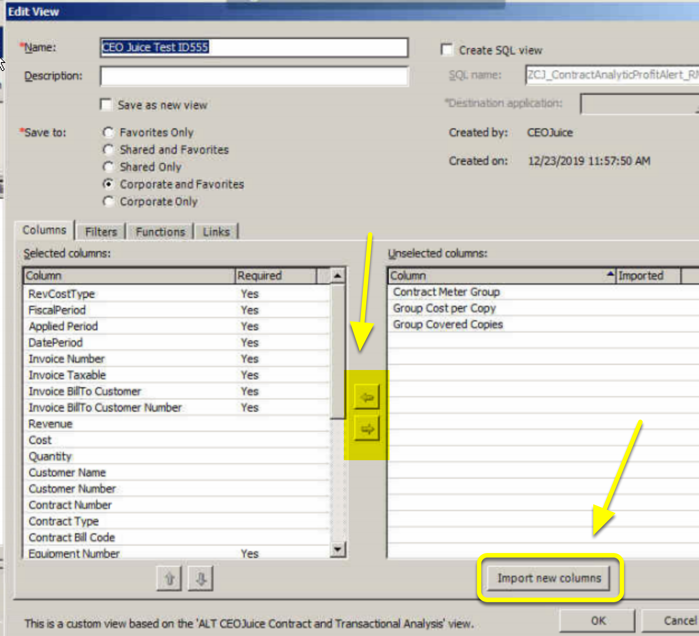Sort by Column header in Selected columns
The width and height of the screenshot is (699, 636).
[129, 275]
